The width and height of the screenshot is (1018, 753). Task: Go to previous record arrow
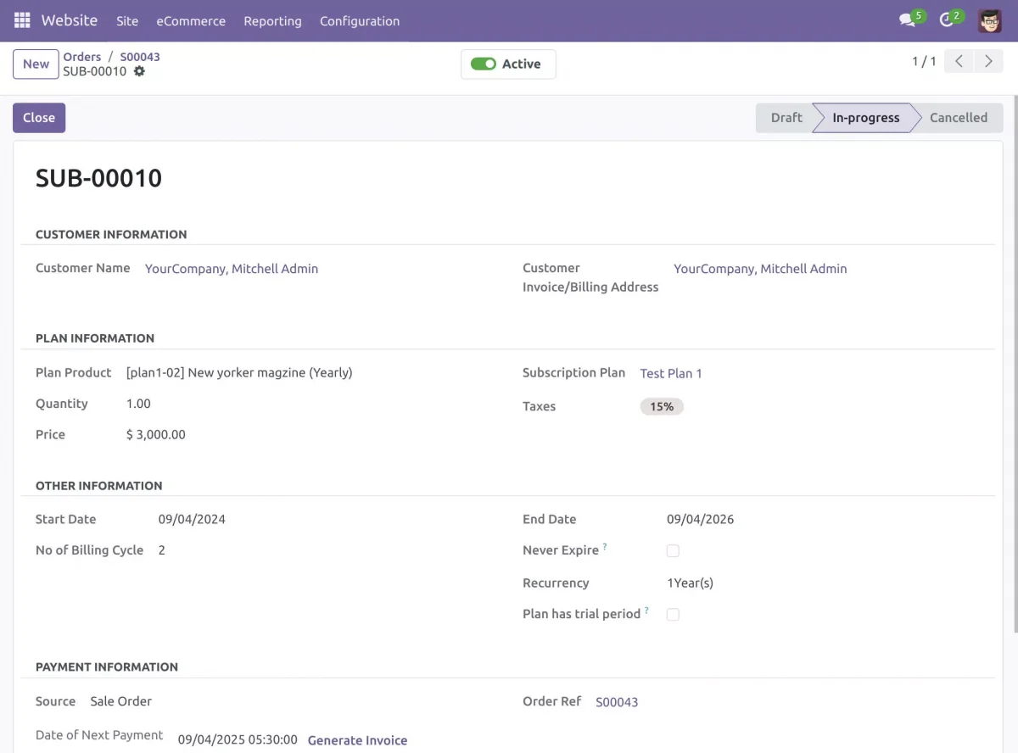[x=959, y=61]
